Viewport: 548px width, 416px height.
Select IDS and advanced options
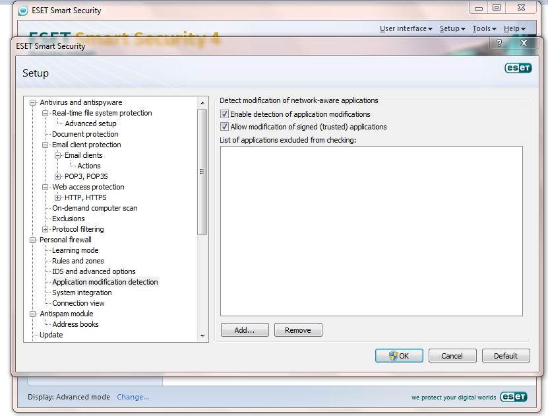click(x=94, y=271)
